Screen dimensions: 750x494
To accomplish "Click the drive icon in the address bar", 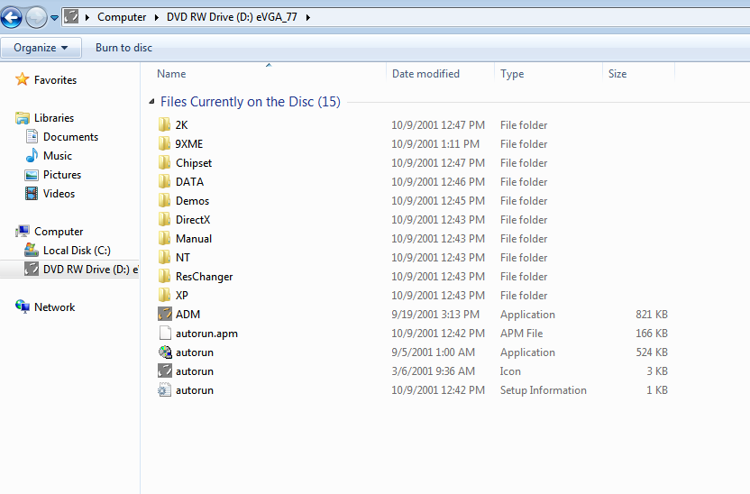I will 71,17.
